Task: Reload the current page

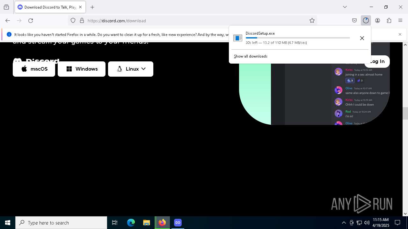Action: tap(31, 21)
